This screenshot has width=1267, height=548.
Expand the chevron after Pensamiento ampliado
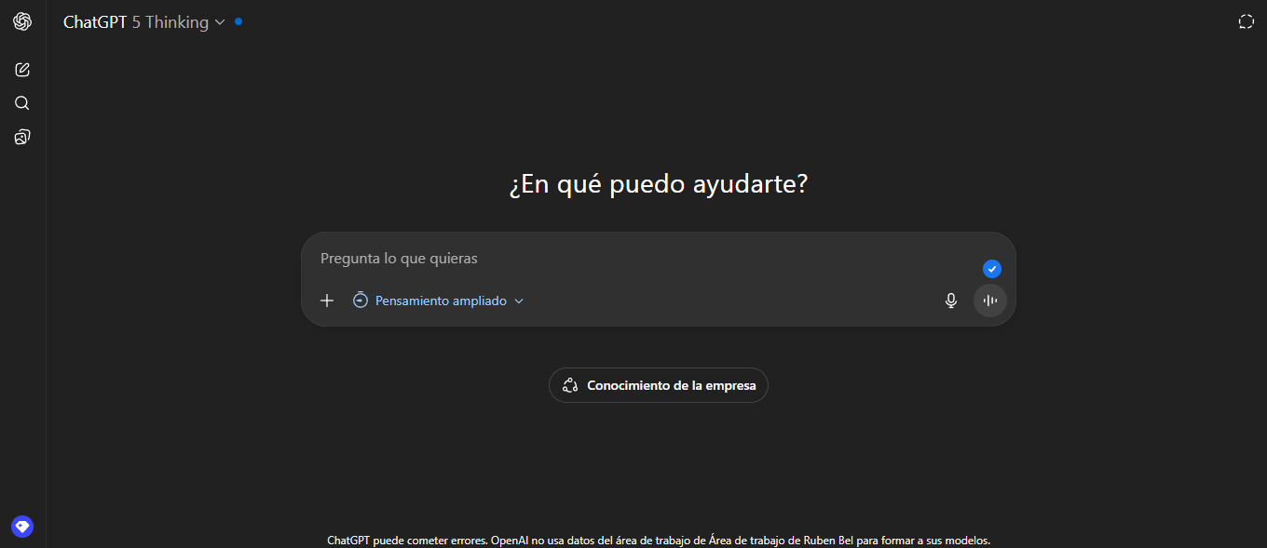519,301
